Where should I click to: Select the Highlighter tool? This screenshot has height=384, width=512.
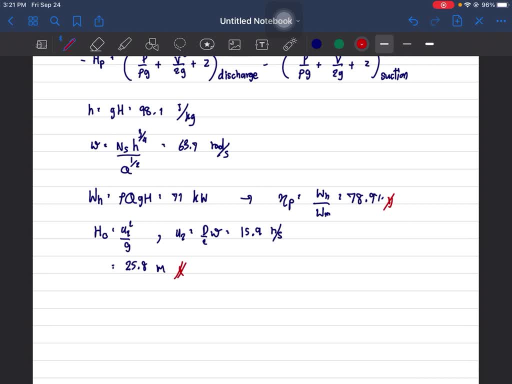124,44
